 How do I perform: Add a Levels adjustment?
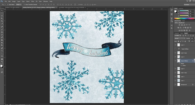click(x=182, y=25)
